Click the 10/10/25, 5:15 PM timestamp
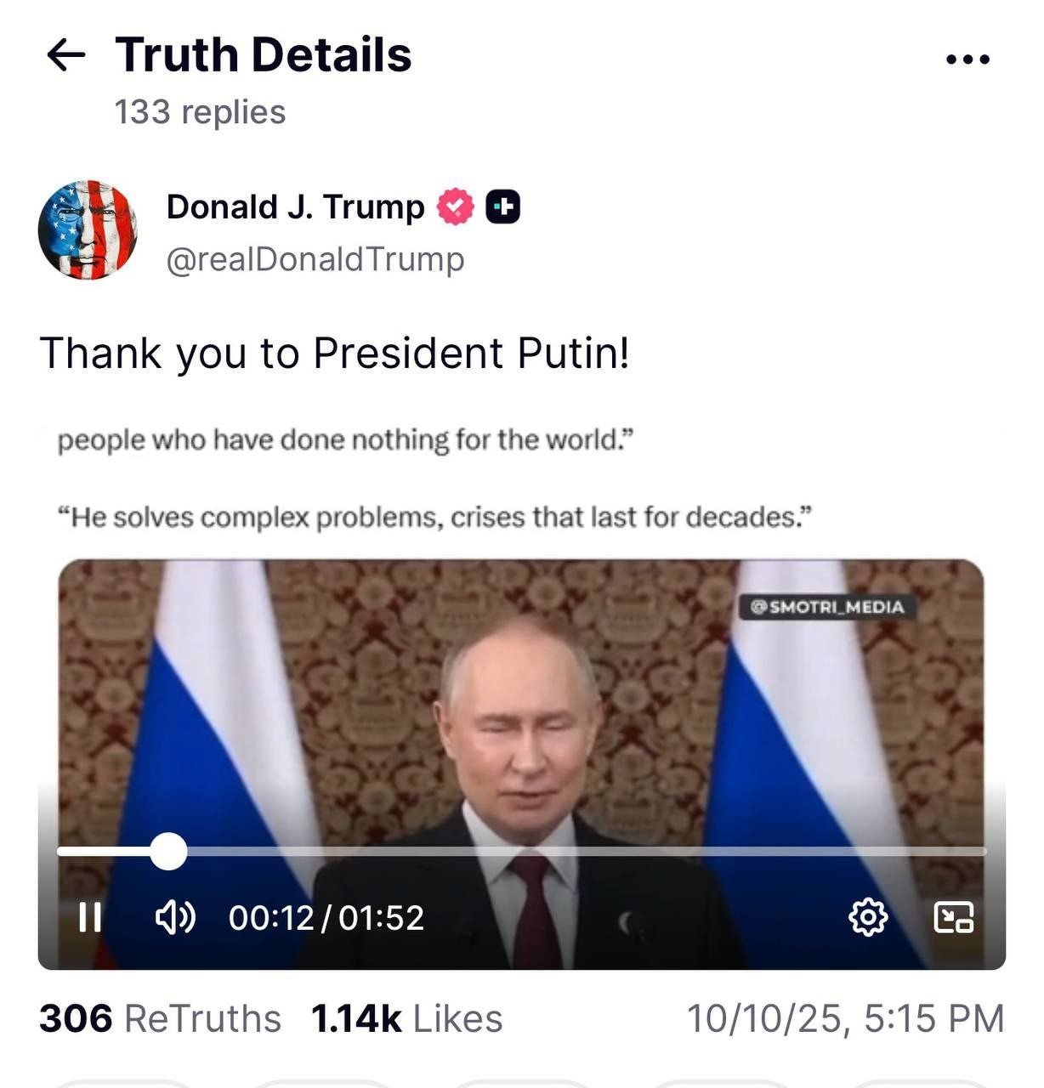 (845, 1018)
